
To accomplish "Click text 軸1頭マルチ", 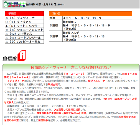I will pos(71,33).
